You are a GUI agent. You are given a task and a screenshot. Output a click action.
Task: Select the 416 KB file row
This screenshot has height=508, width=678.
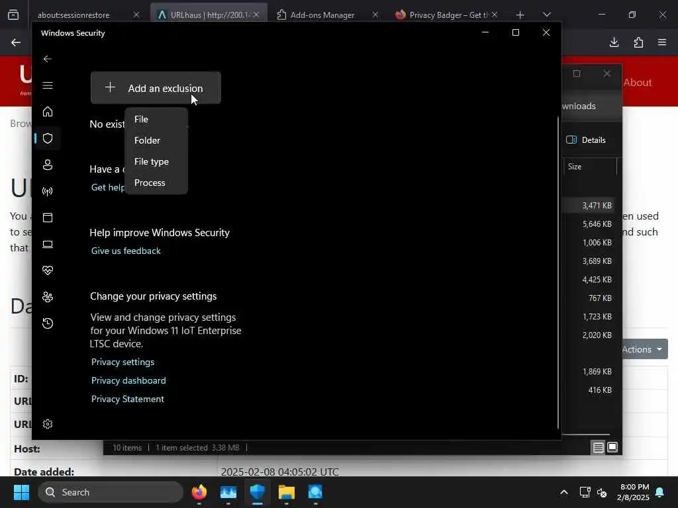[589, 390]
